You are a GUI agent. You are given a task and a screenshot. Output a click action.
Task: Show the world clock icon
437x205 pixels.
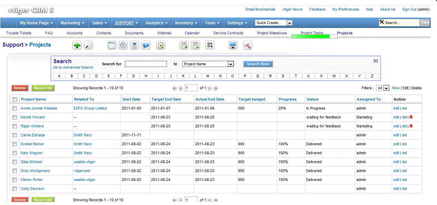coord(123,45)
